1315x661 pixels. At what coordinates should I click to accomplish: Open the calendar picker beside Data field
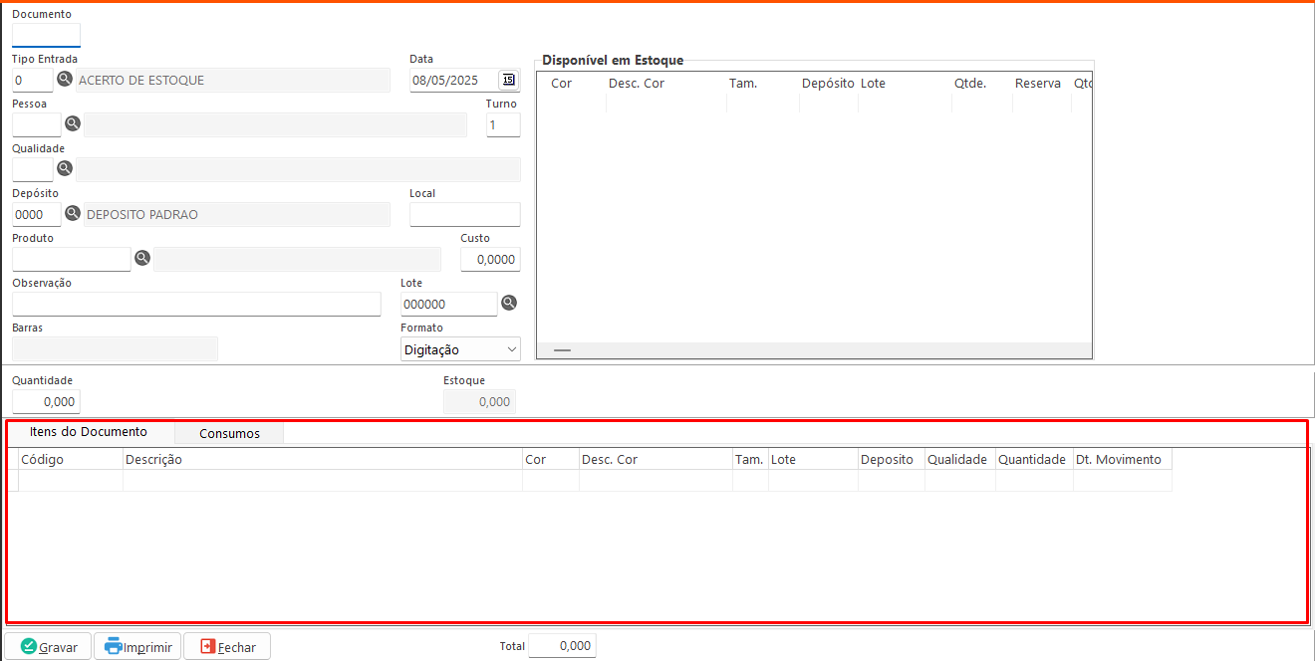(x=508, y=80)
